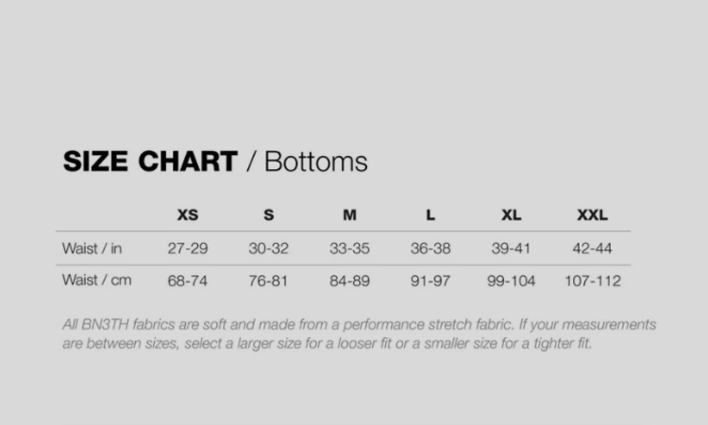Image resolution: width=708 pixels, height=425 pixels.
Task: Select the XS column header
Action: (188, 215)
